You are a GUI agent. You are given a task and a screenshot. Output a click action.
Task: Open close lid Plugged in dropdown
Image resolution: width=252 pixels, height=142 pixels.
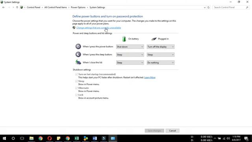tap(161, 63)
